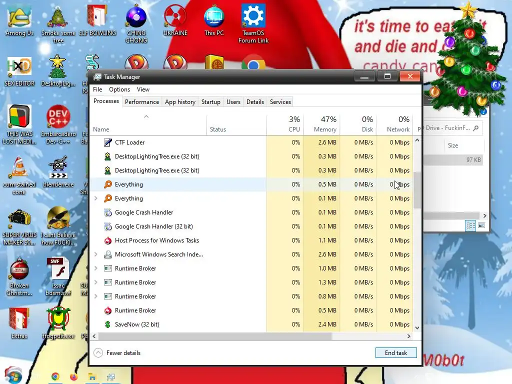The height and width of the screenshot is (384, 512).
Task: Launch Firefox from the taskbar
Action: click(74, 377)
